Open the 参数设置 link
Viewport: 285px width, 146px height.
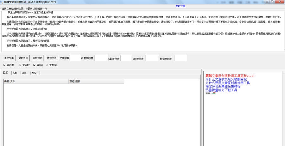pos(180,6)
